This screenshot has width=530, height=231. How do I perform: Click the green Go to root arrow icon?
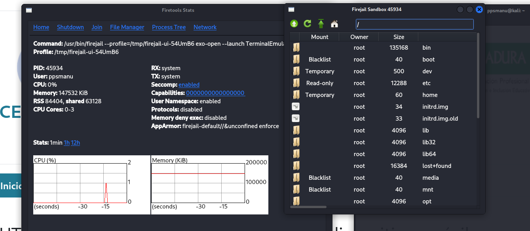321,24
